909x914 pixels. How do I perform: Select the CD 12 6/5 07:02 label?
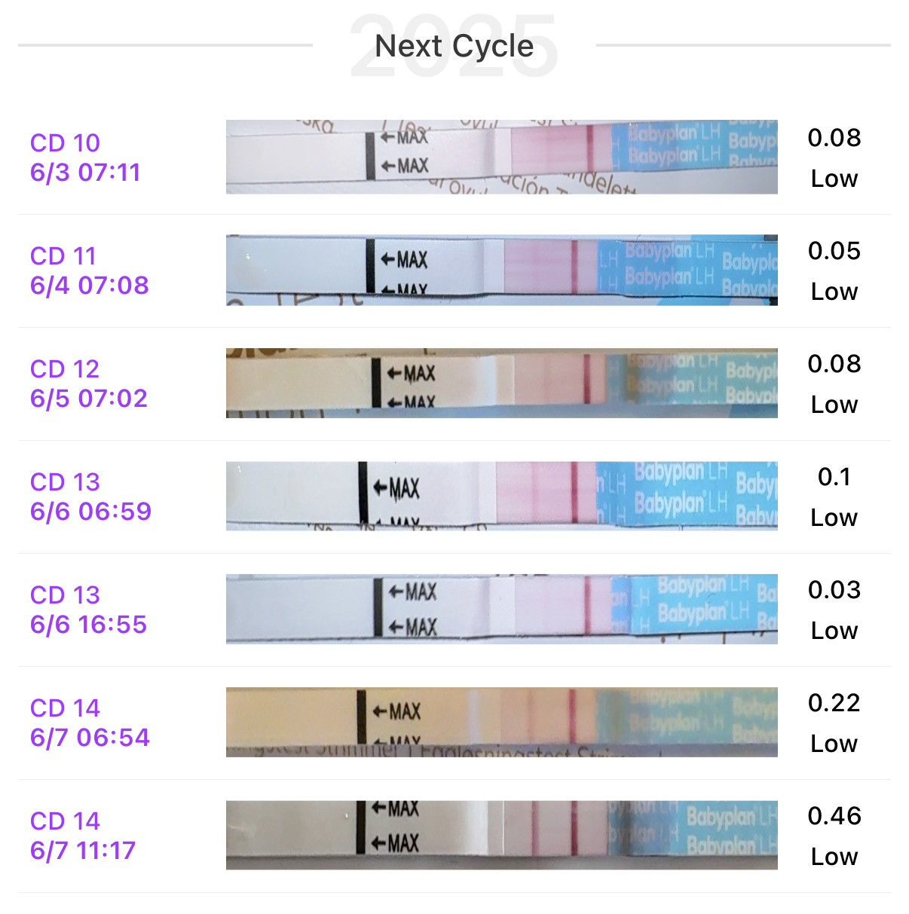click(x=88, y=384)
